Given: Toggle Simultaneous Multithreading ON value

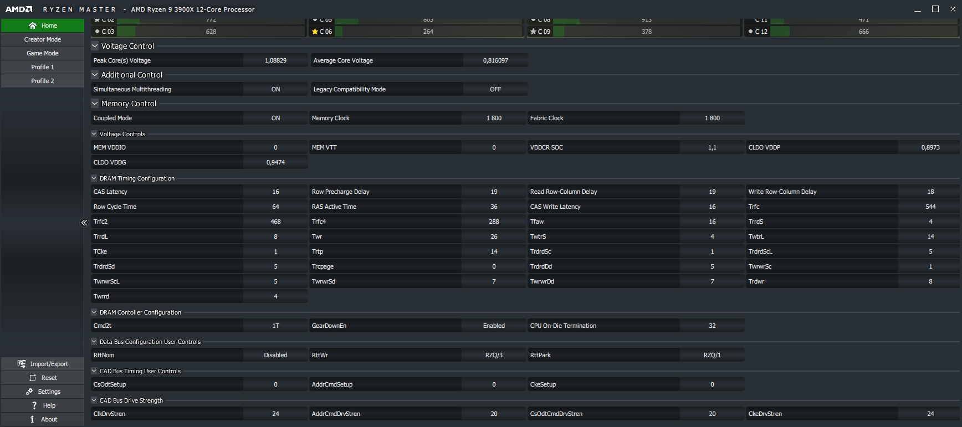Looking at the screenshot, I should point(275,89).
